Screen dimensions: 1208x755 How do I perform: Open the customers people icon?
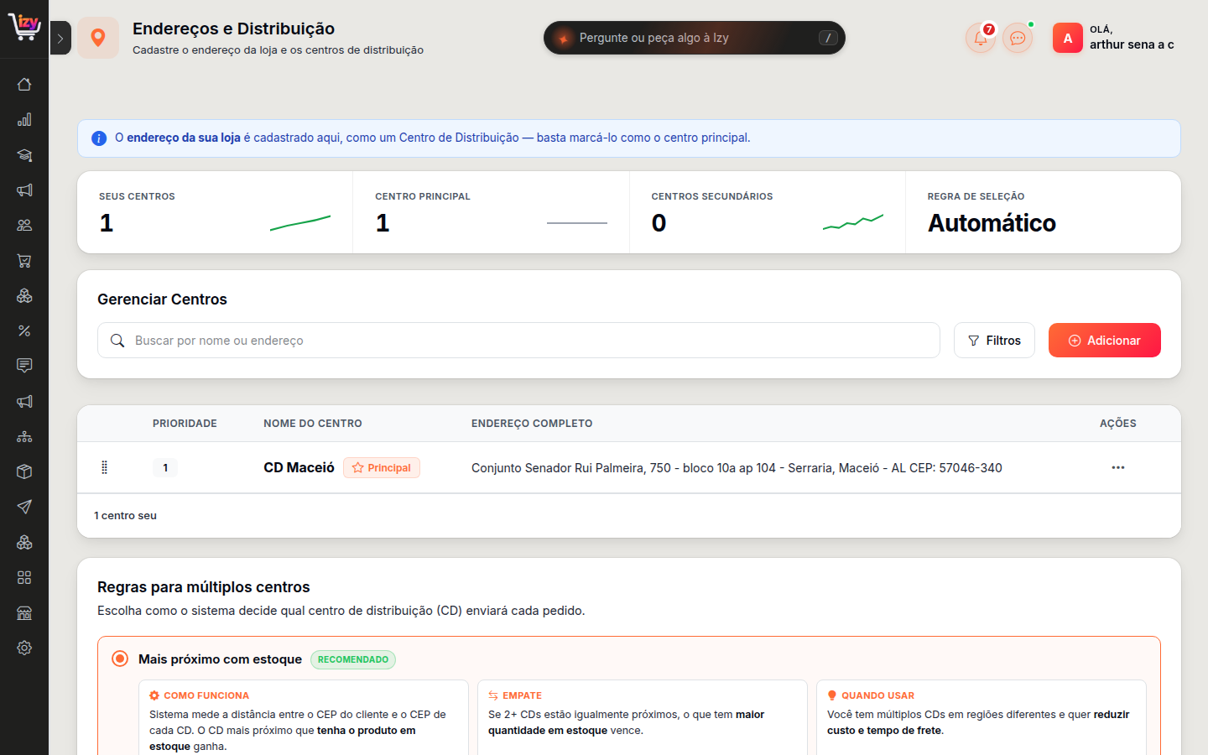(24, 226)
